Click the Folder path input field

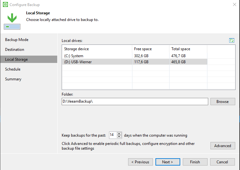(135, 101)
